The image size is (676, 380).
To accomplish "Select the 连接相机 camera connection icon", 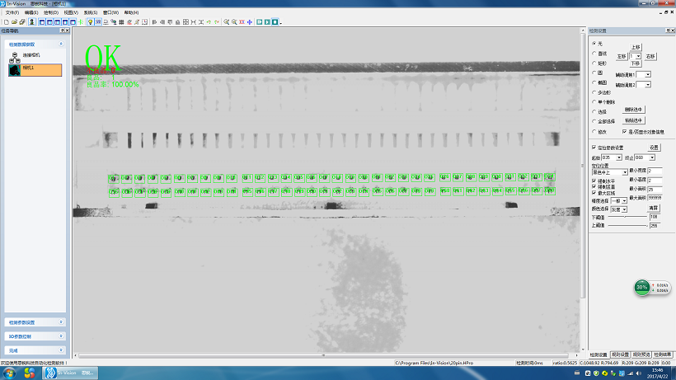I will 14,55.
